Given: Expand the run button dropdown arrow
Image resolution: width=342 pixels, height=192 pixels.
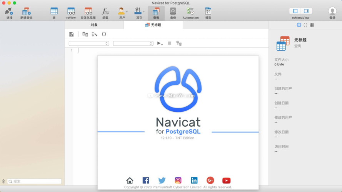Looking at the screenshot, I should click(162, 45).
